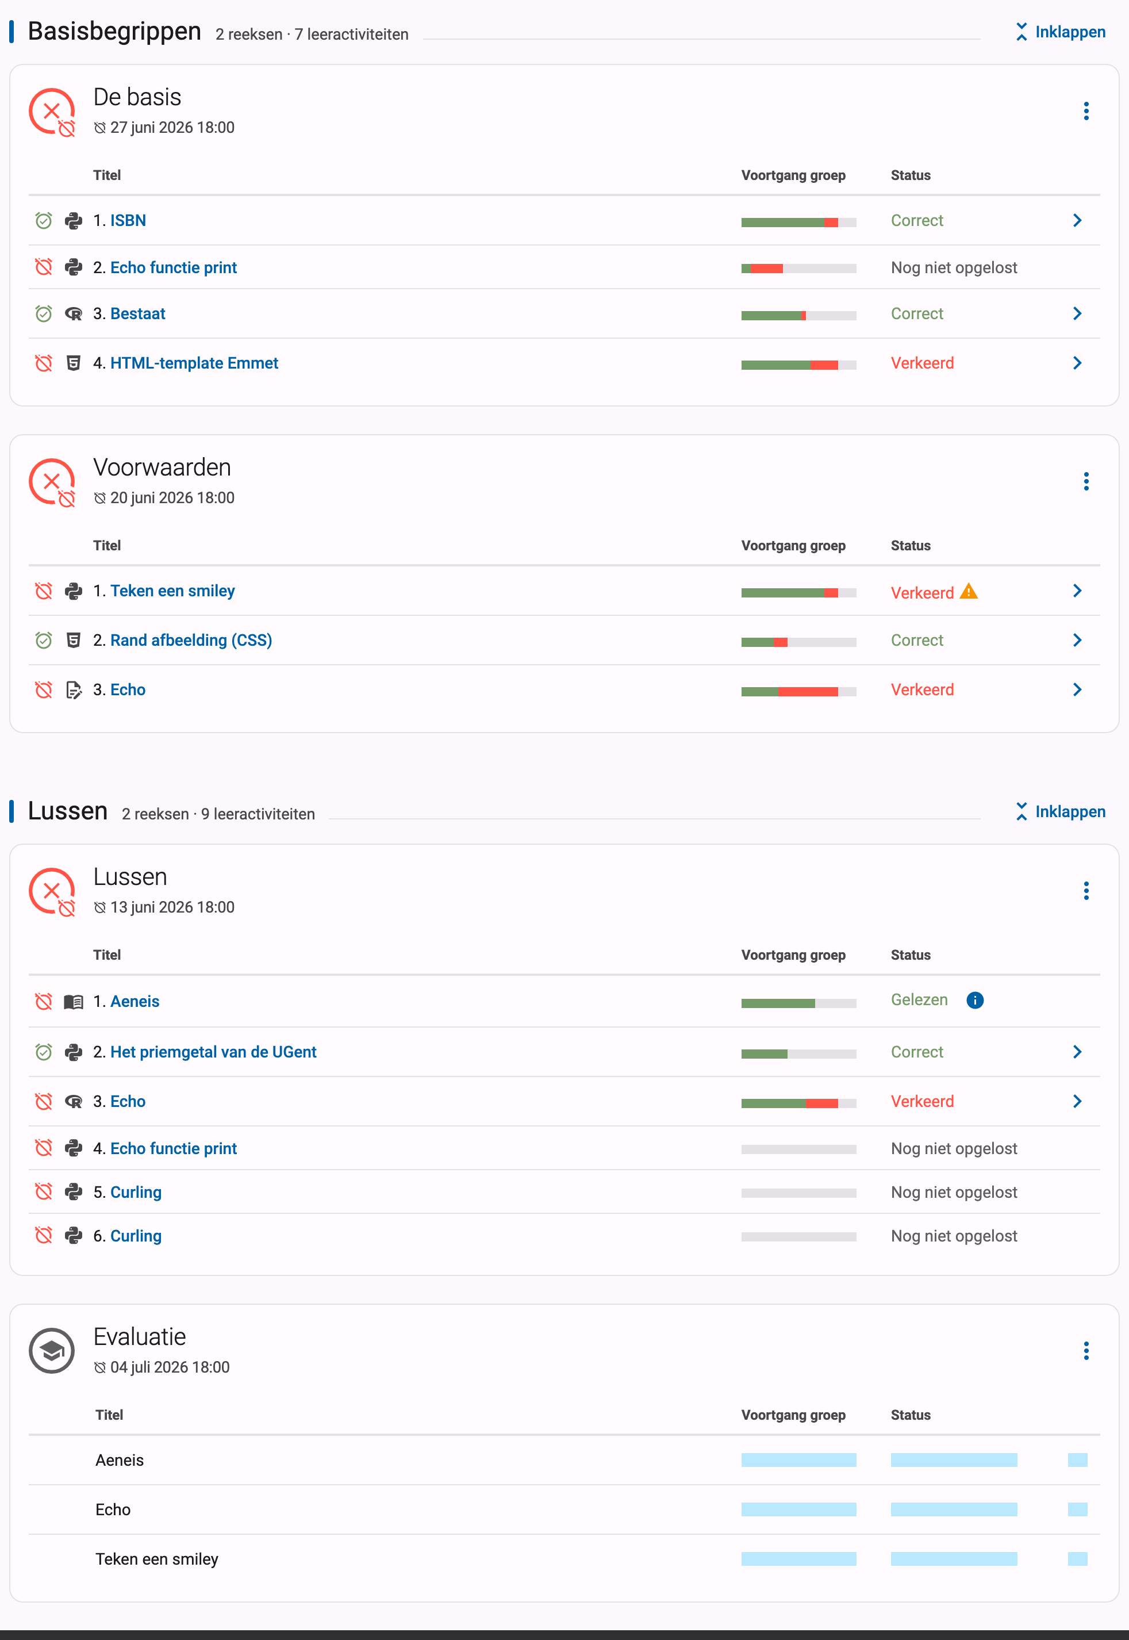Screen dimensions: 1129x1640
Task: Click the R icon next to Lussen 3. Echo
Action: pos(74,1102)
